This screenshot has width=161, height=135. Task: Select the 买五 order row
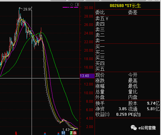[x=127, y=69]
